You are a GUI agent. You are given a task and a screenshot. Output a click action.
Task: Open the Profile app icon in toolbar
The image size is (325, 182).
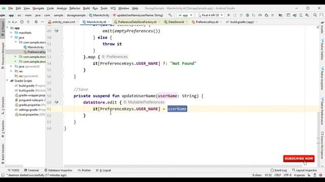(x=260, y=15)
